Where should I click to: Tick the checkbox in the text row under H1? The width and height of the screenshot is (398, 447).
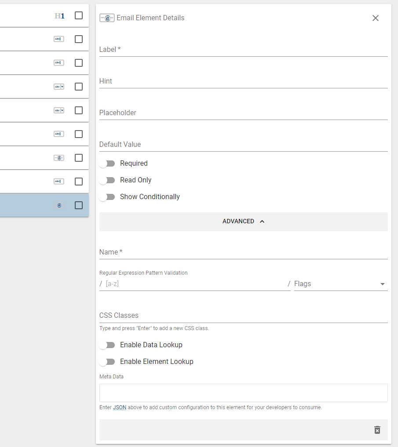(x=79, y=39)
